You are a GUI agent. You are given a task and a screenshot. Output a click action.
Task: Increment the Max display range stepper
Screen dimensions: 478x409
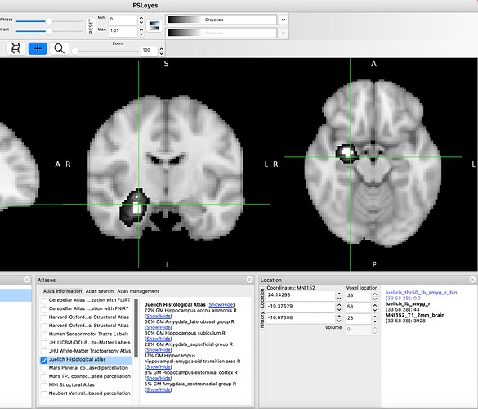141,29
